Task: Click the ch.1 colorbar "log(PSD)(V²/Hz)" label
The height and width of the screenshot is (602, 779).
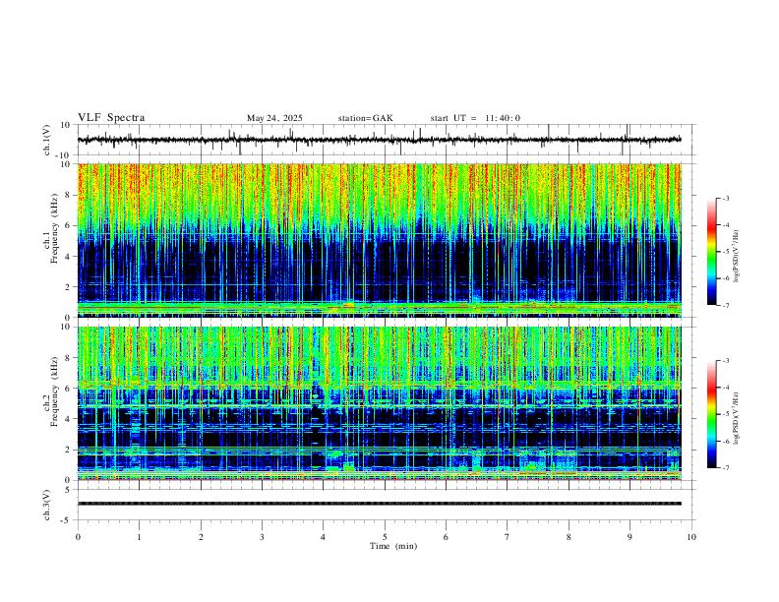Action: tap(737, 257)
